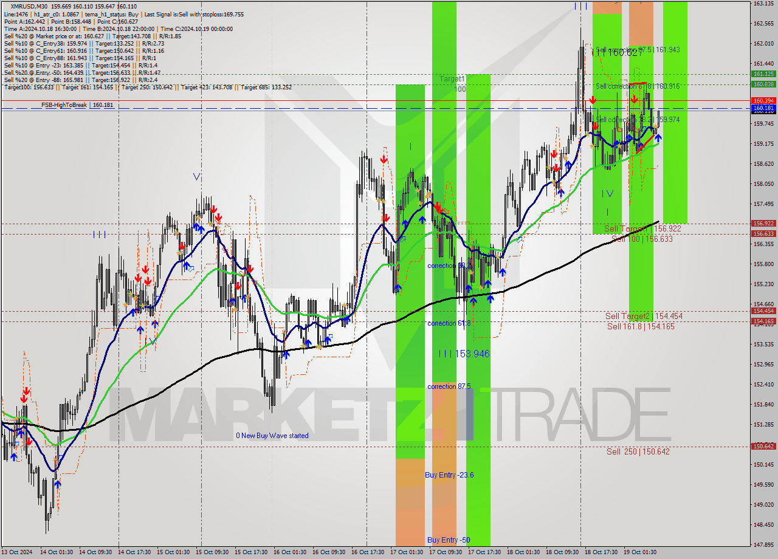Click the red 160.394 price tag
Image resolution: width=778 pixels, height=559 pixels.
coord(764,100)
